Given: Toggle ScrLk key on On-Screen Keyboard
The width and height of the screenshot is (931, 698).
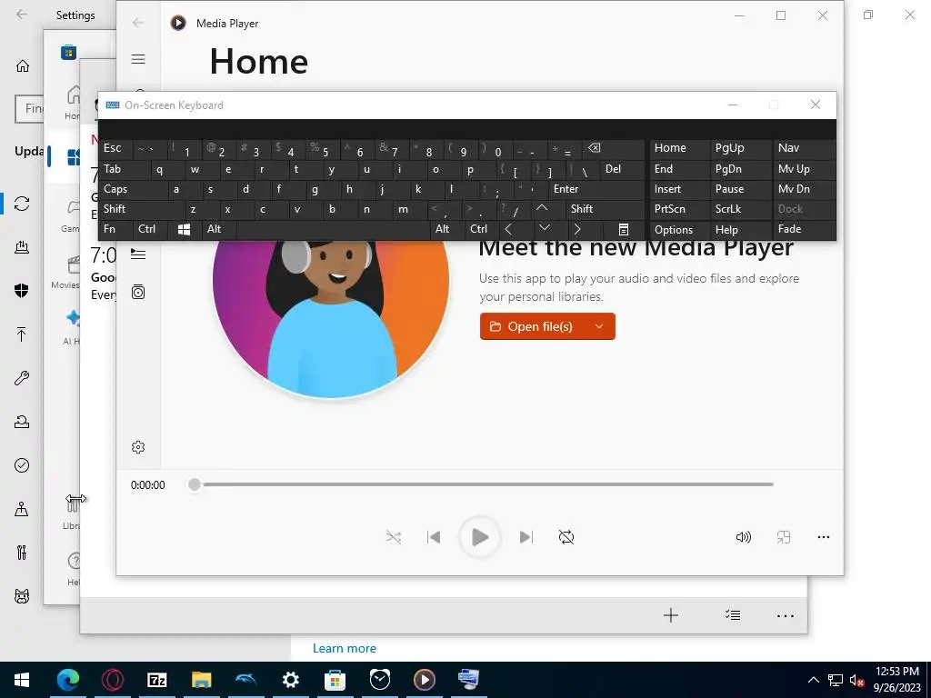Looking at the screenshot, I should point(740,209).
